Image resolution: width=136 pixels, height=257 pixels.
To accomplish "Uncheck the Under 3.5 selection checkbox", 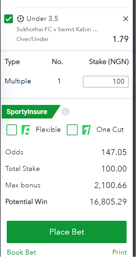I will pos(8,19).
